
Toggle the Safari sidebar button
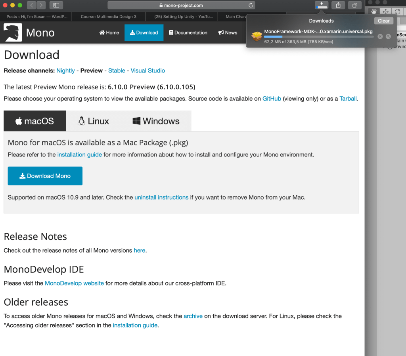56,5
